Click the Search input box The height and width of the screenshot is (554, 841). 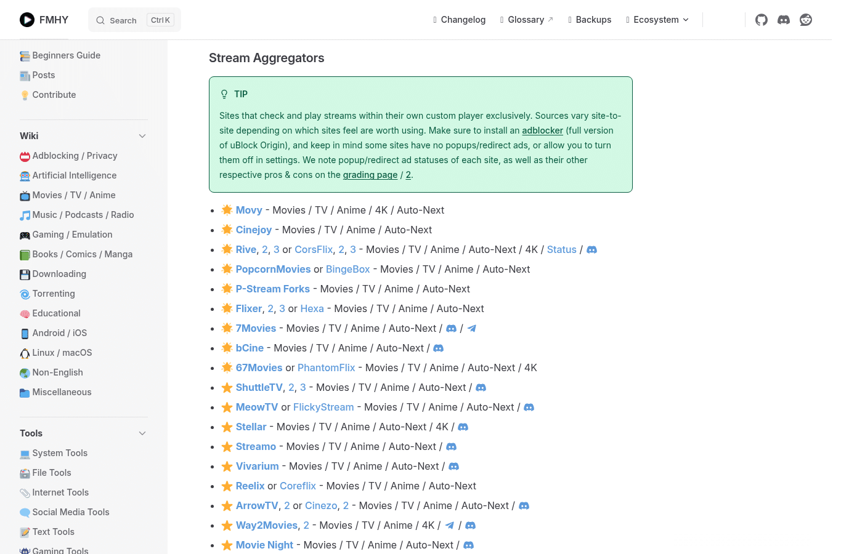click(134, 20)
